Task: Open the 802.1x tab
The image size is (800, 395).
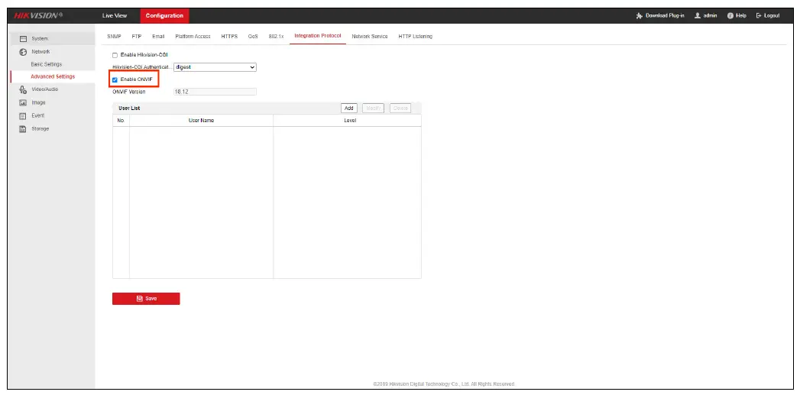Action: (276, 37)
